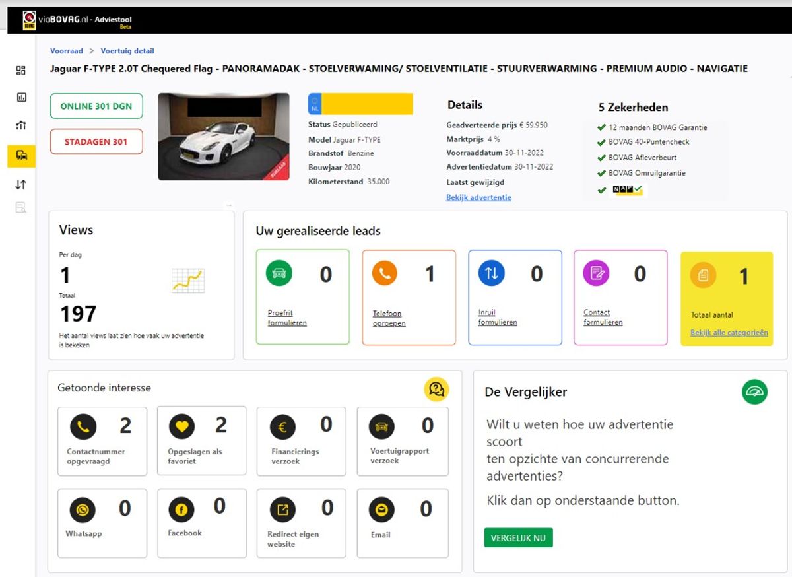Click the STADAGEN 301 button
The height and width of the screenshot is (577, 792).
point(96,142)
